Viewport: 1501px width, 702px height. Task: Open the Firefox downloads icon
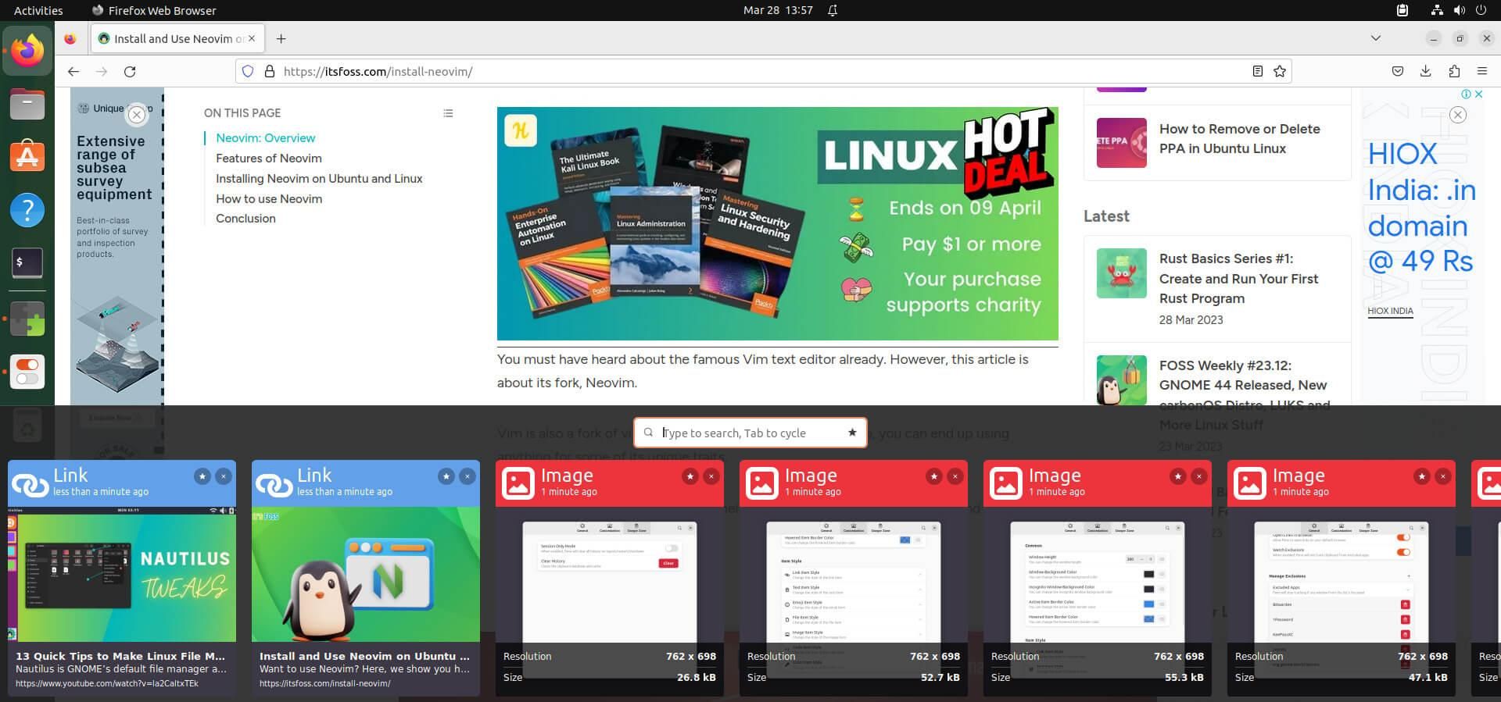click(x=1425, y=72)
